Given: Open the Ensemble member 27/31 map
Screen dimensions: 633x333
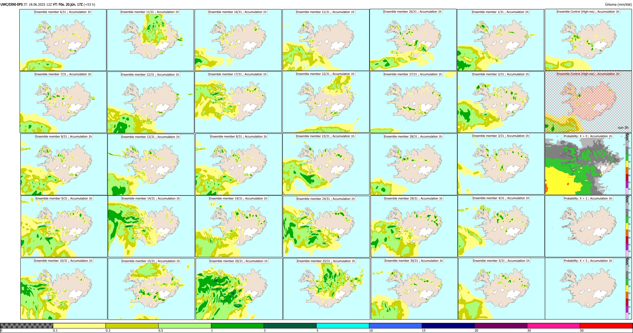Looking at the screenshot, I should click(x=413, y=102).
